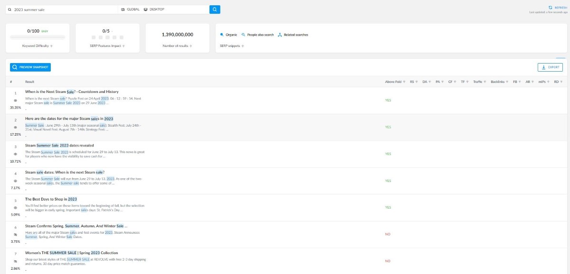Sort by the mIPs column header

[x=544, y=82]
